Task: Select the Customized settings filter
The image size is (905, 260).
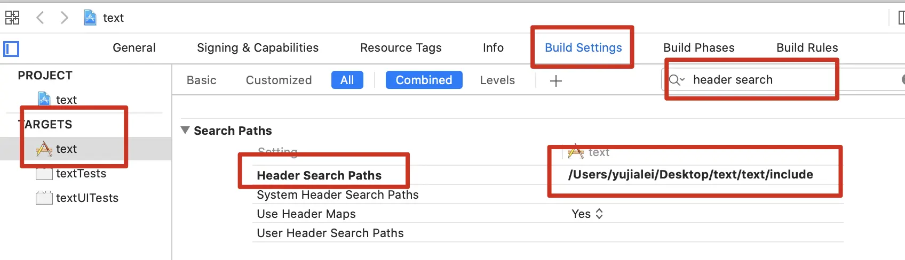Action: click(x=279, y=80)
